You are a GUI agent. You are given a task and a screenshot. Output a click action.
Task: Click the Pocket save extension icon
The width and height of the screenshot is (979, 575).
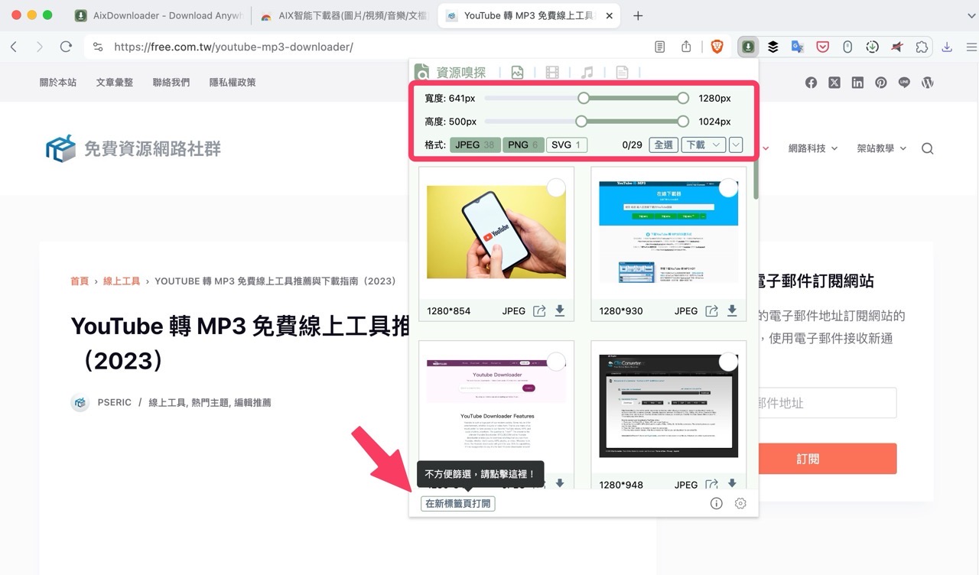[822, 47]
